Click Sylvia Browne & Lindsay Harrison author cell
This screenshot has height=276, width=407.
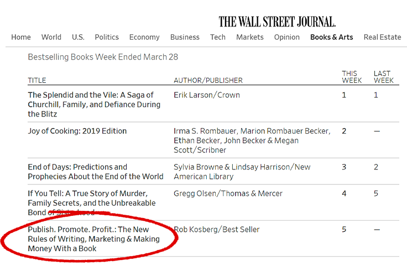pos(242,172)
